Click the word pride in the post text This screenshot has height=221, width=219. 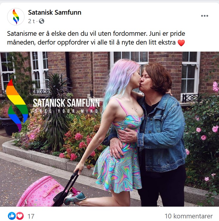(x=177, y=34)
